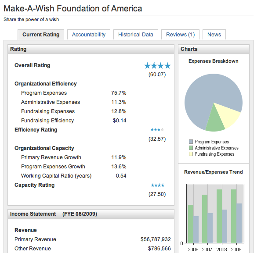
Task: Click the (27.50) capacity score
Action: [157, 194]
